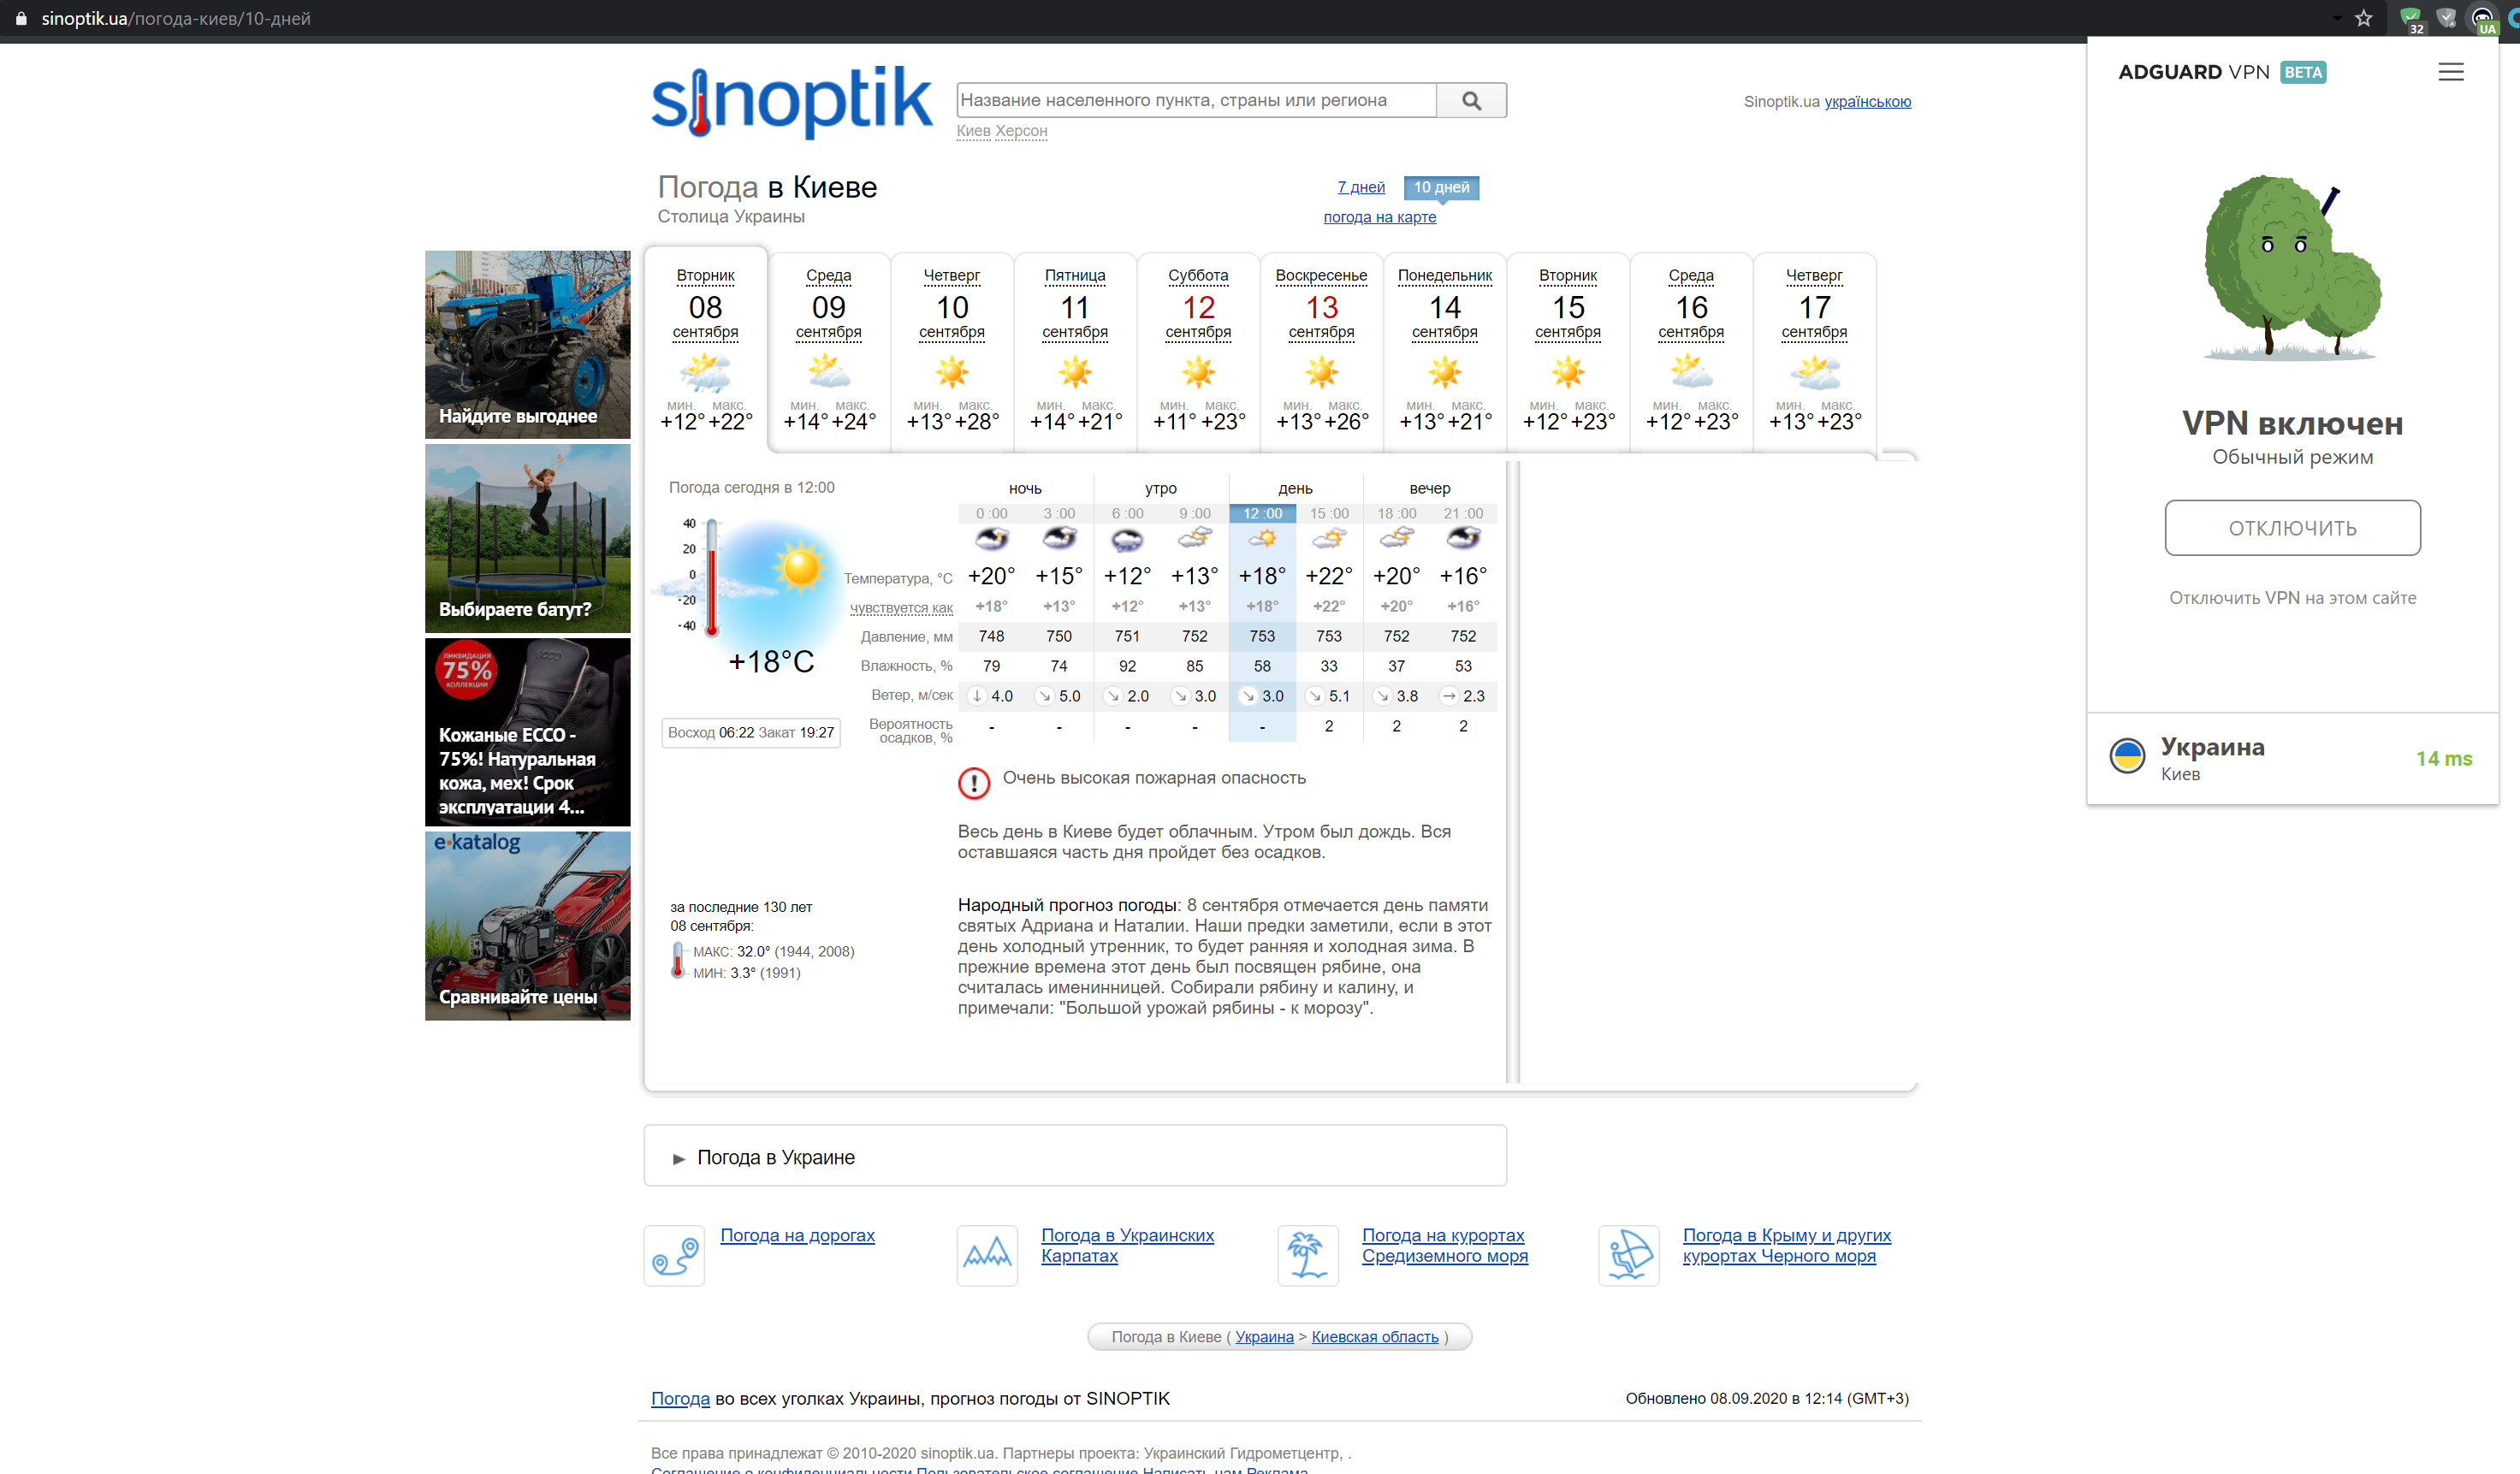Toggle the bookmark star in address bar
Viewport: 2520px width, 1474px height.
2364,18
